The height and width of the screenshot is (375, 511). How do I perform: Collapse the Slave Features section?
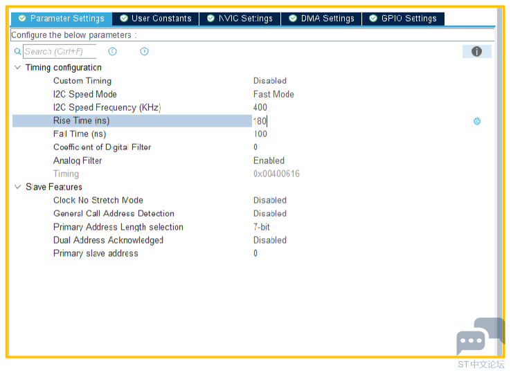pos(17,187)
